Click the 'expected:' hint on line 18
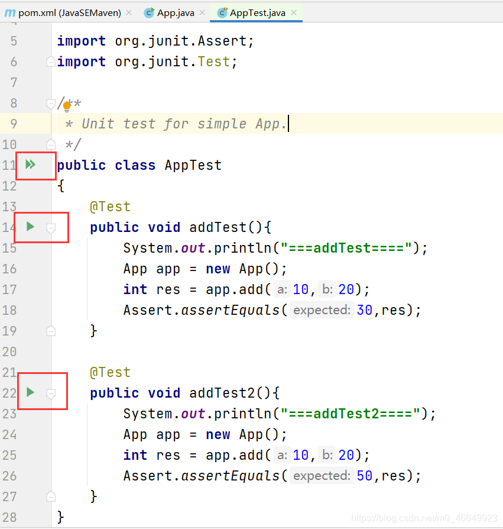The height and width of the screenshot is (529, 503). tap(322, 311)
